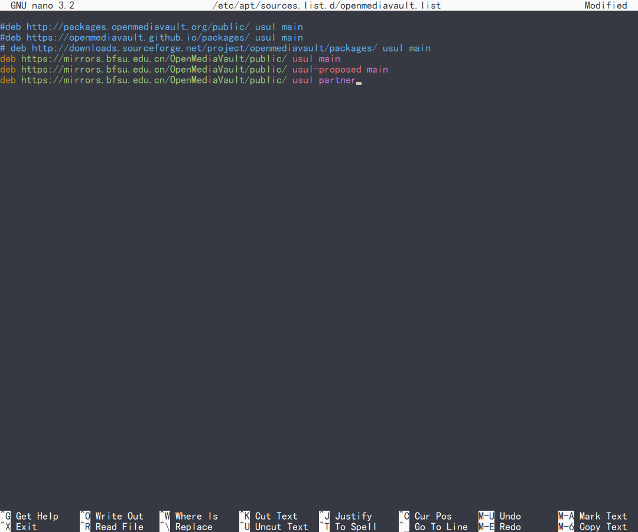Click the 'Mark Text' shortcut label
Viewport: 638px width, 532px height.
tap(603, 516)
